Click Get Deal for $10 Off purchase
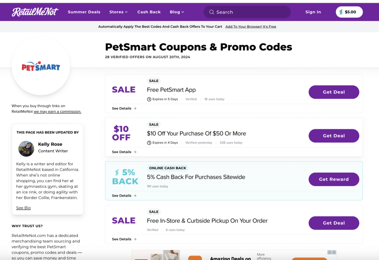The image size is (379, 260). pos(333,136)
